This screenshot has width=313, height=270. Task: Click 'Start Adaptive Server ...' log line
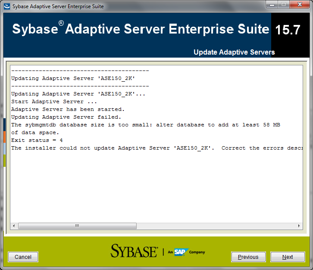pyautogui.click(x=54, y=101)
